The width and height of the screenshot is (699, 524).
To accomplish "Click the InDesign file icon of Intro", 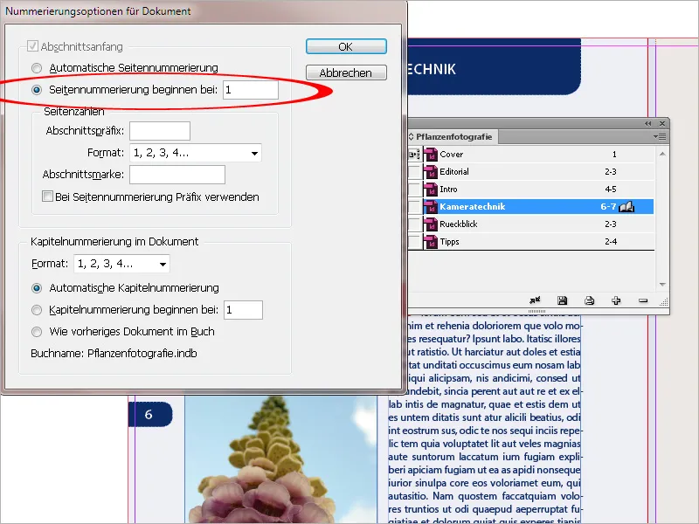I will [x=431, y=190].
